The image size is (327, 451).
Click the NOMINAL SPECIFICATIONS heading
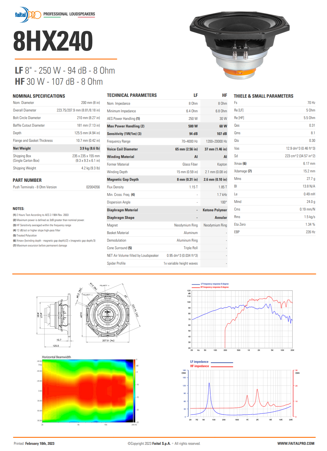coord(39,96)
